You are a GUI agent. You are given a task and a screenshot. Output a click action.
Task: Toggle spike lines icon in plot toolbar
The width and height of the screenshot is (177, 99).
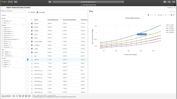[x=169, y=15]
